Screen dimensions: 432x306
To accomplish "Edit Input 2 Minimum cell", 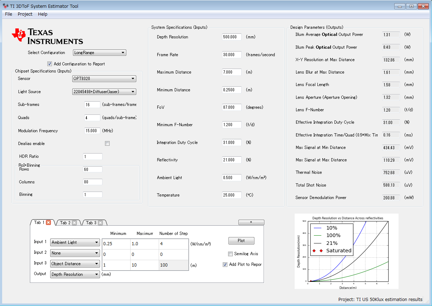I will click(x=116, y=254).
